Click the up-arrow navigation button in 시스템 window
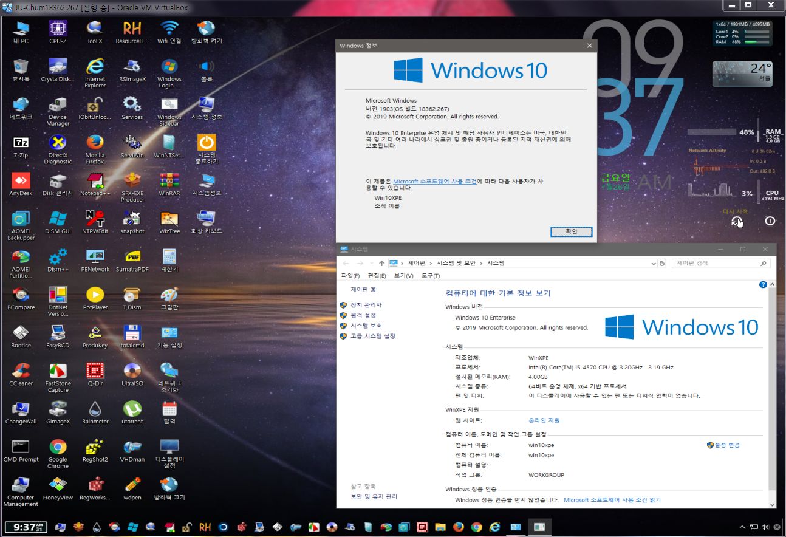 click(381, 264)
